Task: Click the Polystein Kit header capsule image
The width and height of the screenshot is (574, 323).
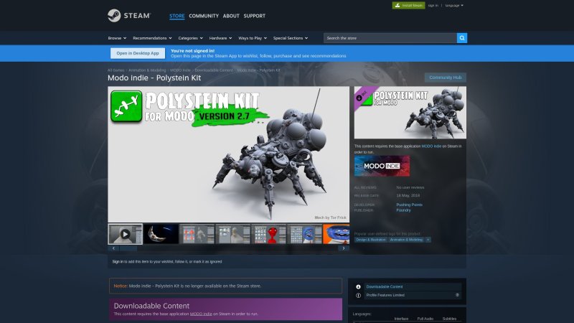Action: [x=410, y=113]
